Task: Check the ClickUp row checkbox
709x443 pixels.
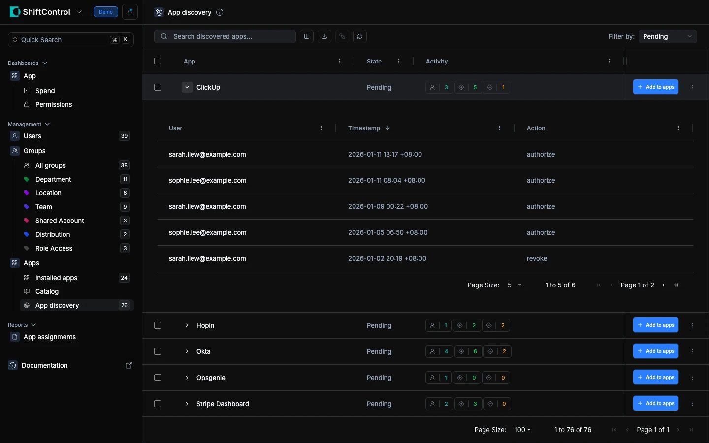Action: pos(158,87)
